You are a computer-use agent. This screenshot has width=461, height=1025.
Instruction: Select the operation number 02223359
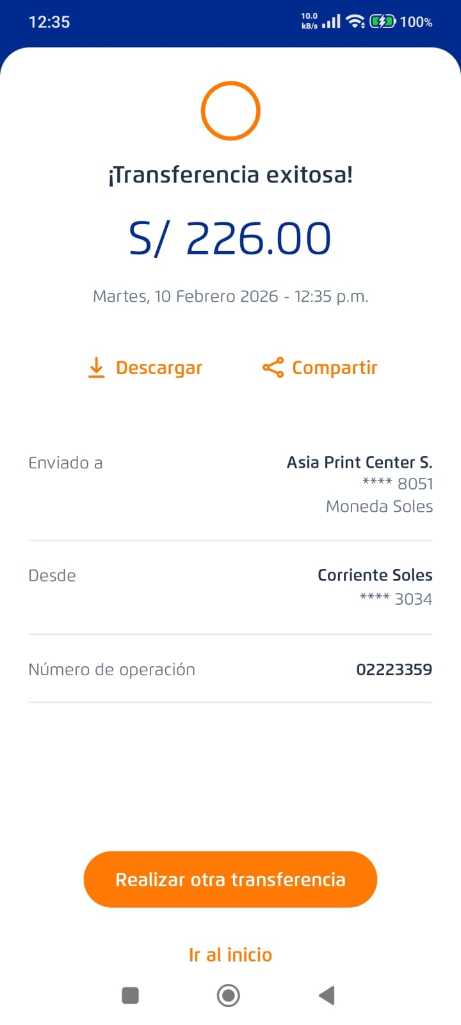click(394, 669)
